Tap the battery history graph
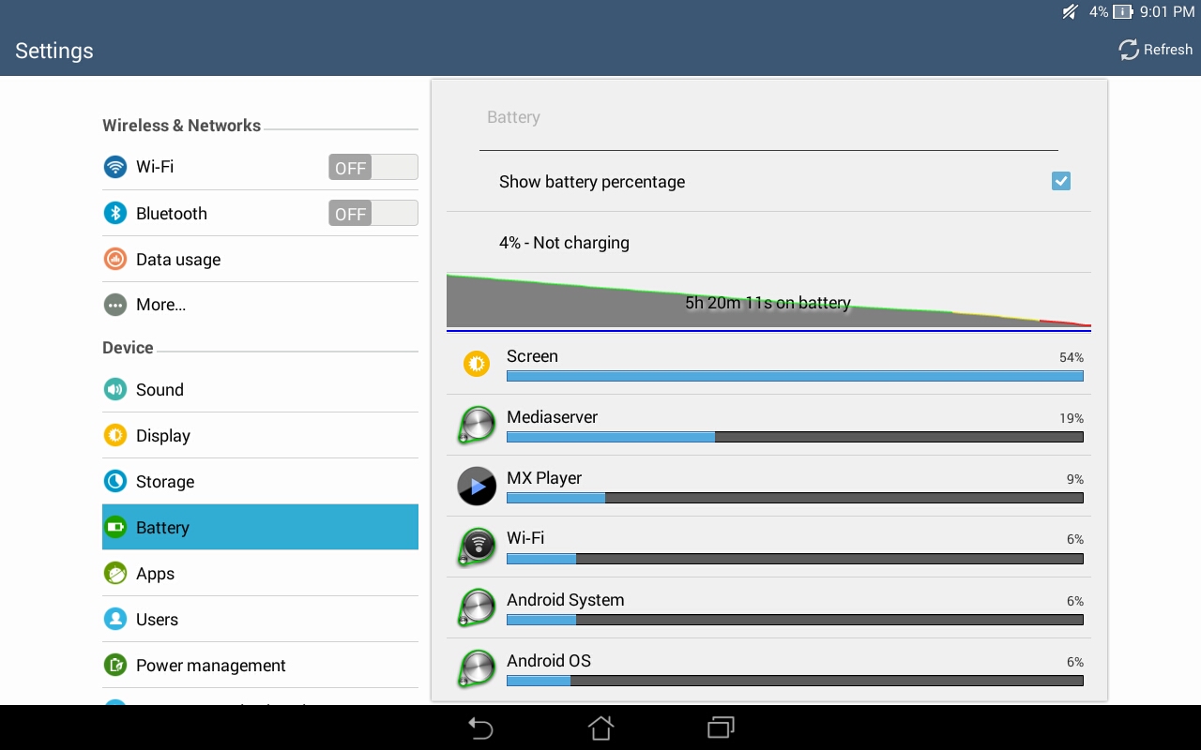Screen dimensions: 1201x750 (x=768, y=302)
